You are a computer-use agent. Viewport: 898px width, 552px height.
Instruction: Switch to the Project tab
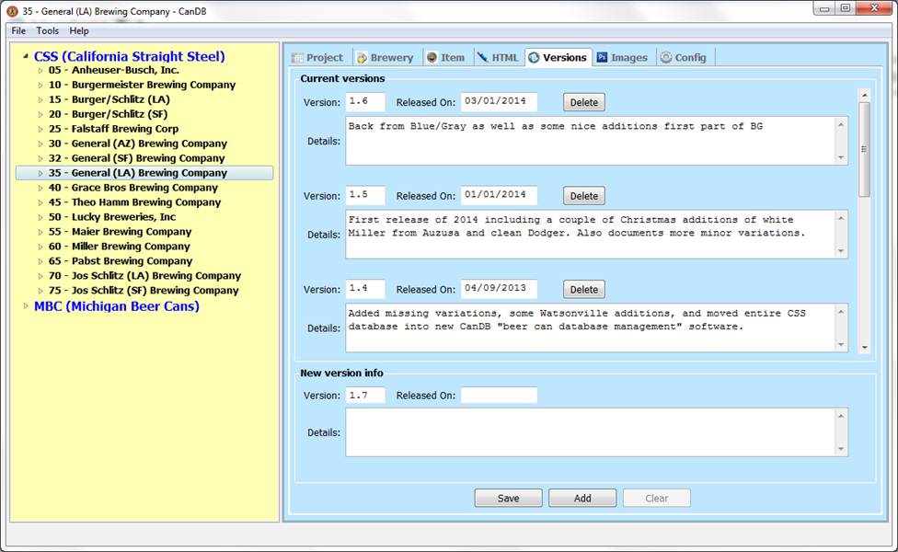pos(317,57)
